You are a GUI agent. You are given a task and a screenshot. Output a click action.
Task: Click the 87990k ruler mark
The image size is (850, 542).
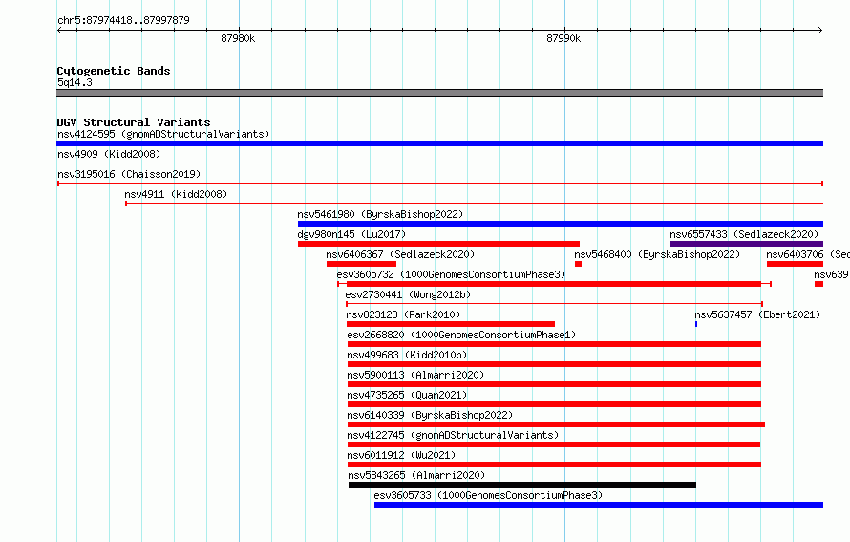[x=563, y=38]
